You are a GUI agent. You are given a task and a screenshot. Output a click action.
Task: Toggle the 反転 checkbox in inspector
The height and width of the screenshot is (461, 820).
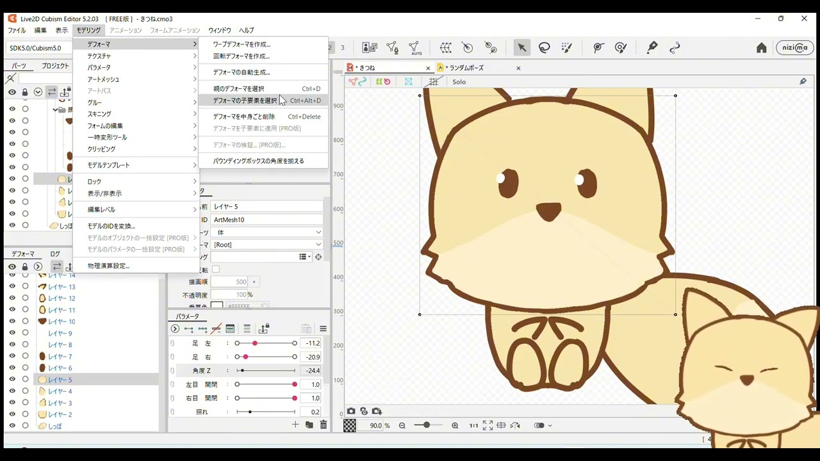pos(215,269)
